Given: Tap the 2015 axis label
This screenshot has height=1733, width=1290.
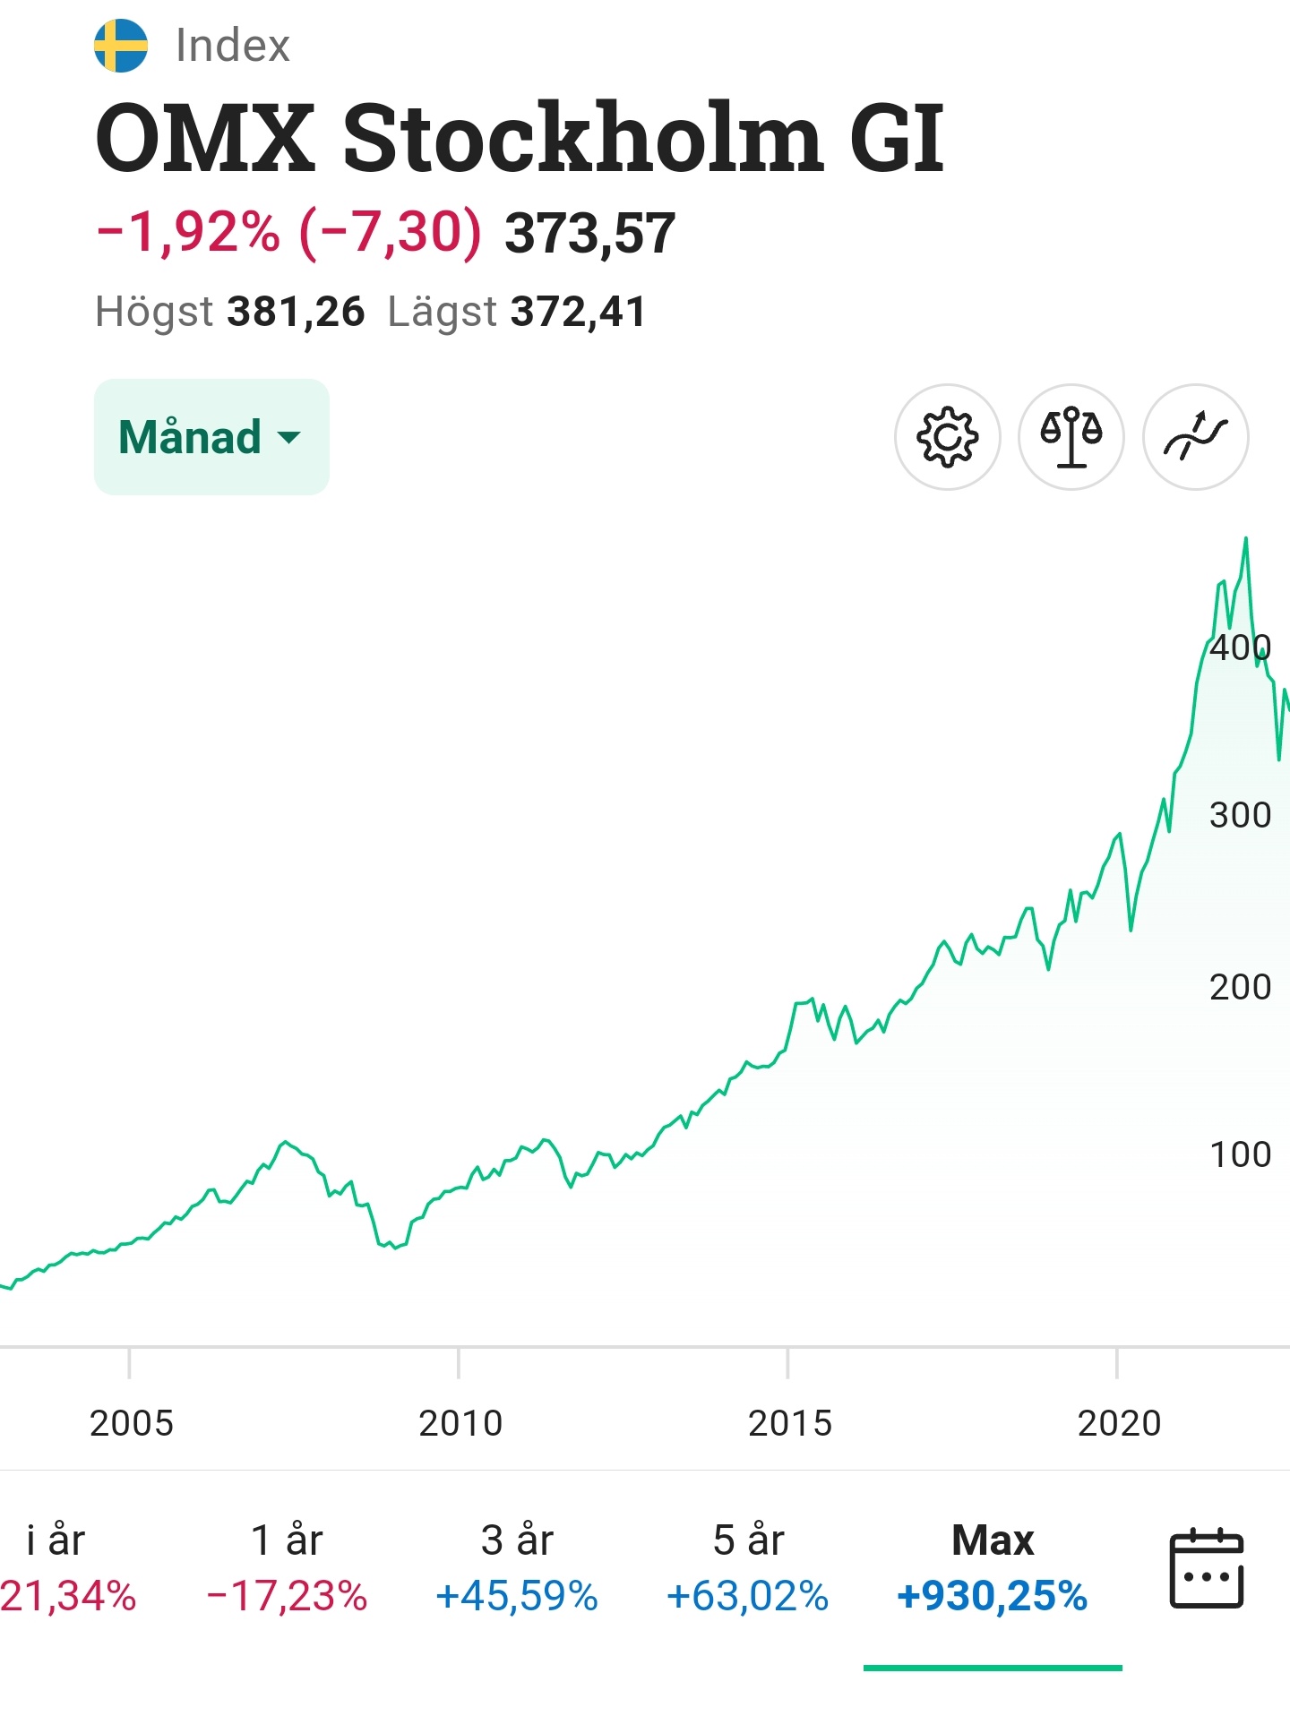Looking at the screenshot, I should click(790, 1422).
